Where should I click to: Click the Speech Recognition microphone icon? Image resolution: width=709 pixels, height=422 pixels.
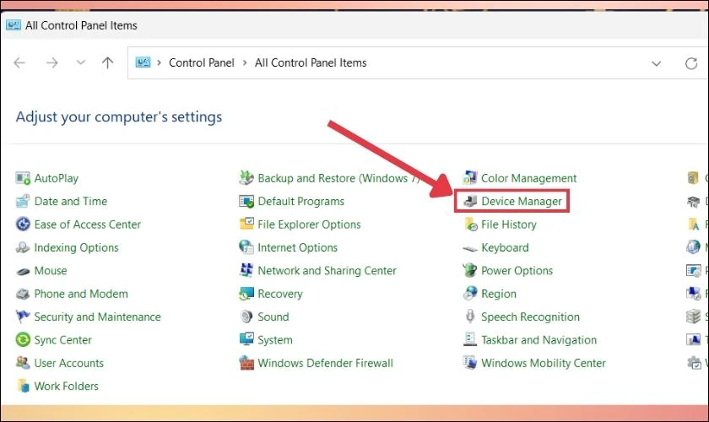tap(470, 316)
